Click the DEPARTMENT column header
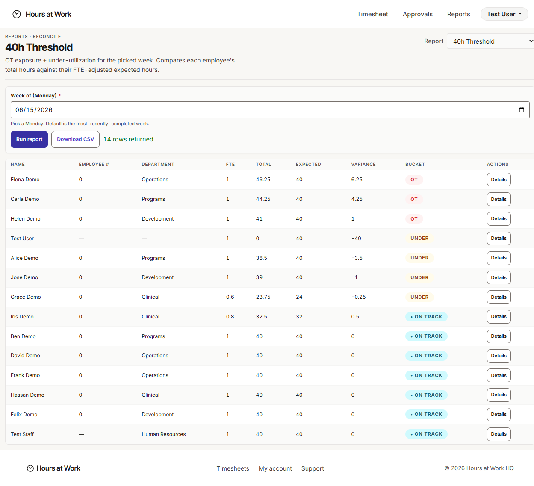 158,165
